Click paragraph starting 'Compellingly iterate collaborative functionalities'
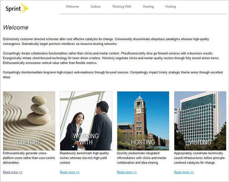Screen dimensions: 229x182 pyautogui.click(x=111, y=58)
